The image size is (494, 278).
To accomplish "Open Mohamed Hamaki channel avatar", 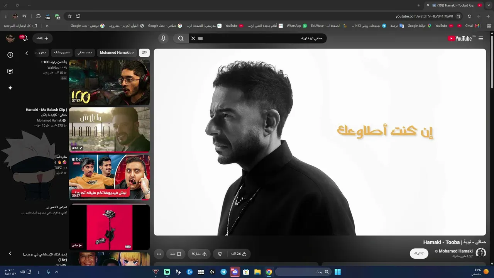I will point(481,253).
